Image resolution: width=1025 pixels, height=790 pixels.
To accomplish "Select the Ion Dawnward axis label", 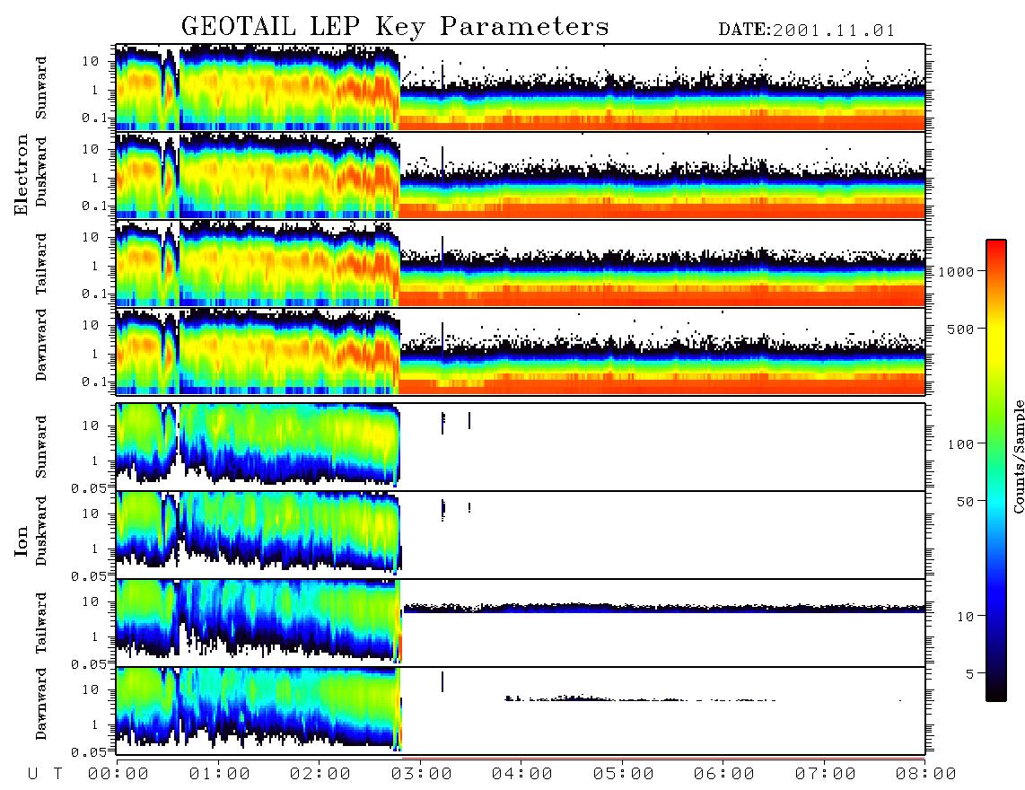I will click(41, 704).
